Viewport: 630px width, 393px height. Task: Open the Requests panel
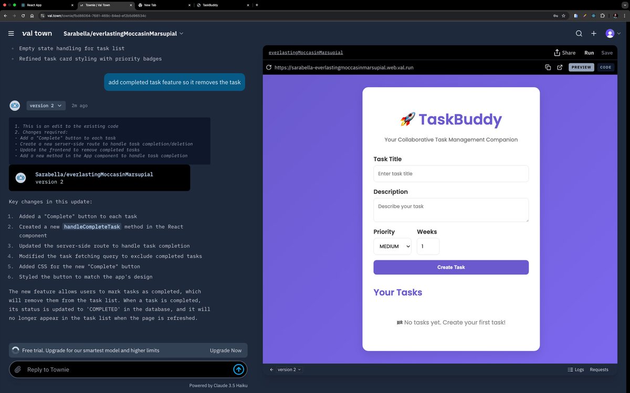pyautogui.click(x=599, y=369)
